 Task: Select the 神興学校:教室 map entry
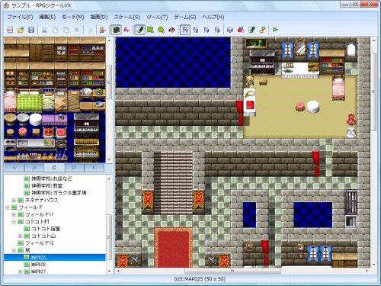click(47, 186)
